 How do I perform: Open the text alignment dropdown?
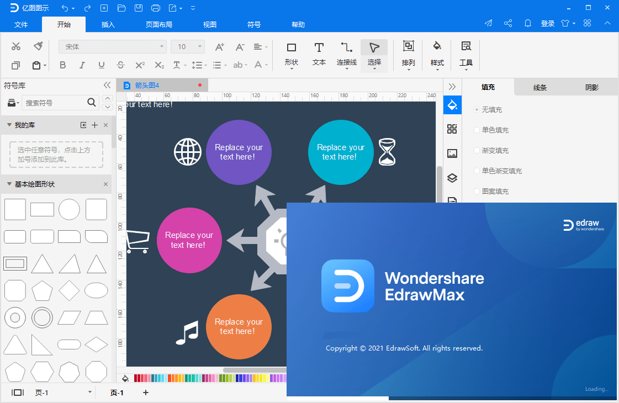pyautogui.click(x=261, y=47)
